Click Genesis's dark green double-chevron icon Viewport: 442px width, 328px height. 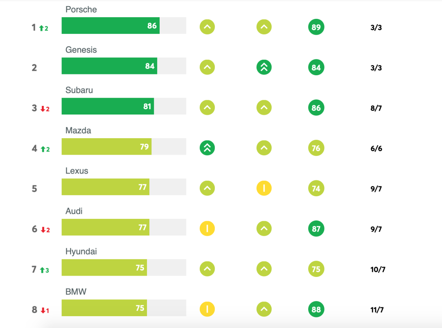(x=264, y=67)
